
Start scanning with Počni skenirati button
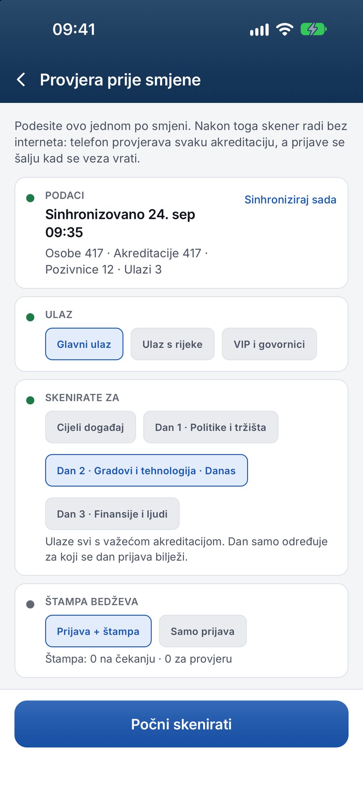[x=181, y=724]
